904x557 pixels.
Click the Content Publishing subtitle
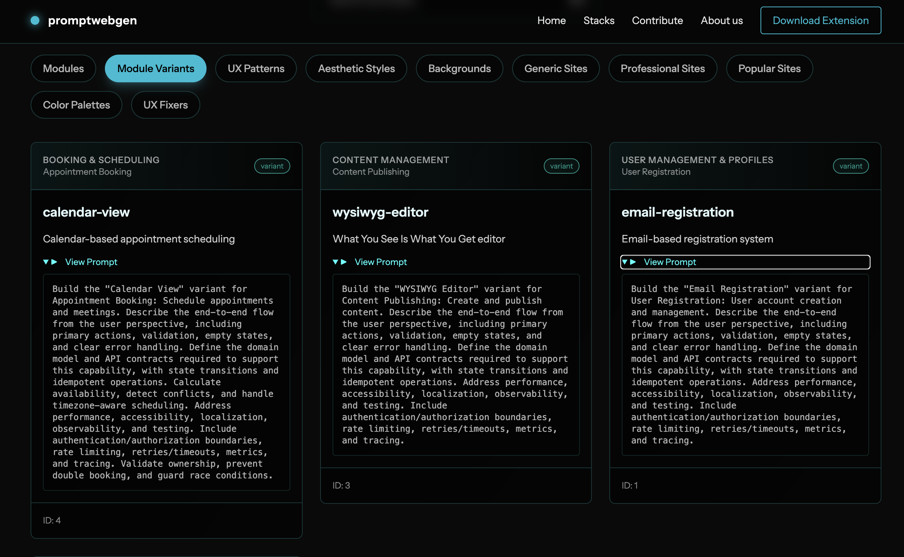pyautogui.click(x=371, y=172)
